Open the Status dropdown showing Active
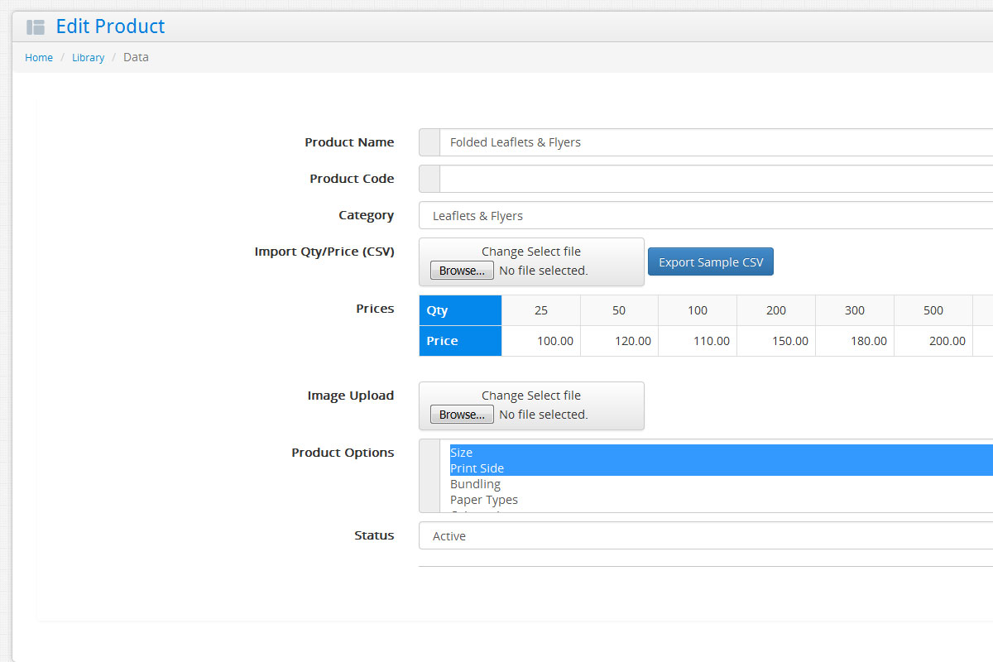Viewport: 993px width, 662px height. tap(705, 536)
